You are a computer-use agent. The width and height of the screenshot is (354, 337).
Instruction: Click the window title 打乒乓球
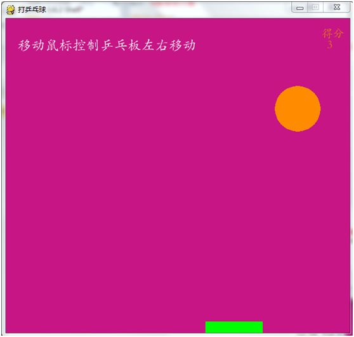point(32,10)
